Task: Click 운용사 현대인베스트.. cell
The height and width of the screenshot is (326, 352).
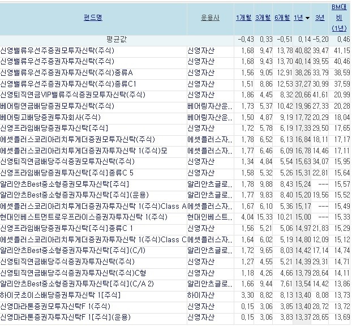Action: tap(210, 217)
